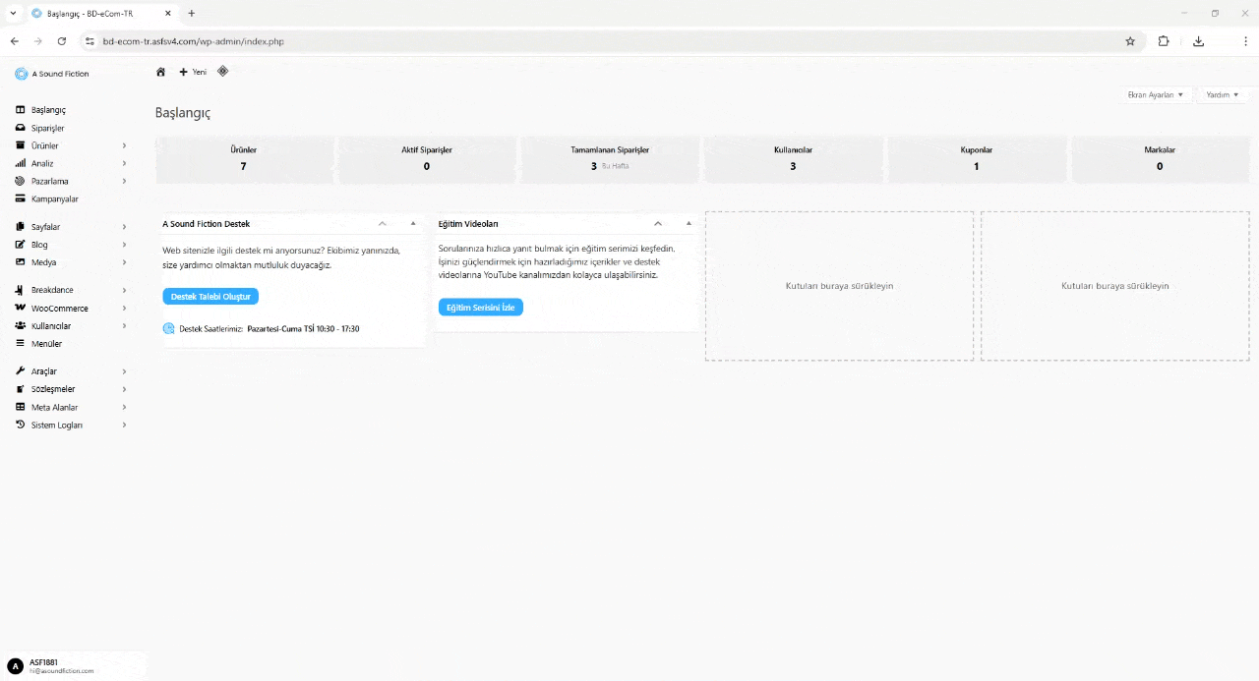The image size is (1259, 681).
Task: Bookmark this page with the star icon
Action: click(x=1130, y=41)
